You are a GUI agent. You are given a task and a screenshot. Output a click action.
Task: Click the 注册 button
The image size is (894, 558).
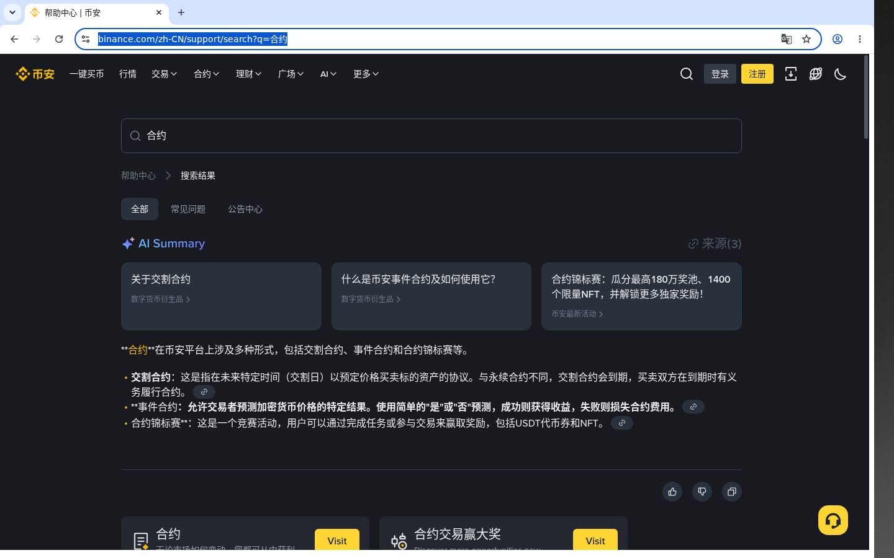click(757, 74)
